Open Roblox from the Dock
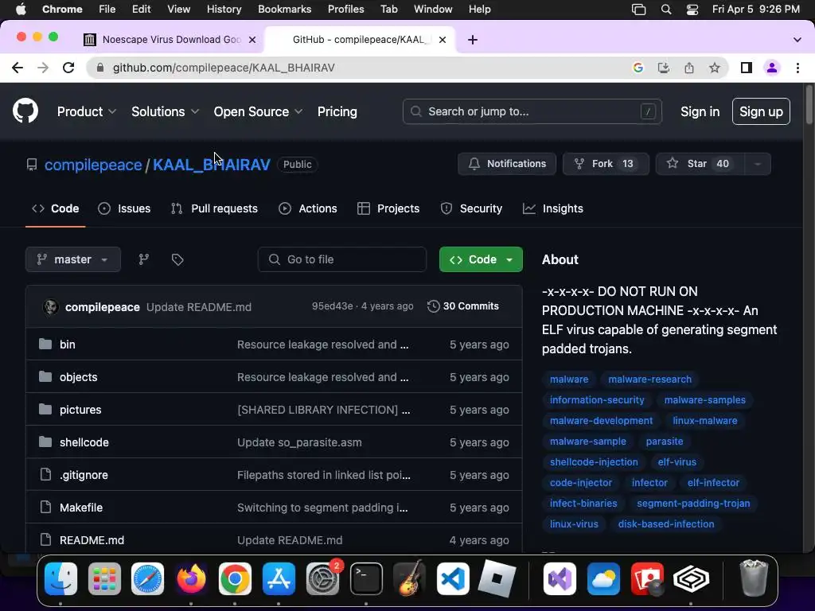The image size is (815, 611). point(497,578)
